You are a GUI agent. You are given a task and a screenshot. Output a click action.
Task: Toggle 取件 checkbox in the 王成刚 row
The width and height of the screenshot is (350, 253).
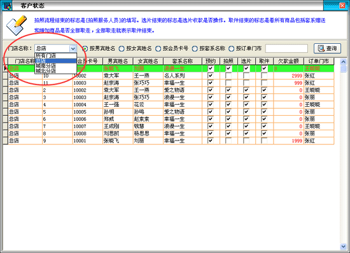264,126
